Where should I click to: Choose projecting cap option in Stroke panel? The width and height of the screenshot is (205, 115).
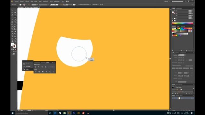[x=184, y=57]
